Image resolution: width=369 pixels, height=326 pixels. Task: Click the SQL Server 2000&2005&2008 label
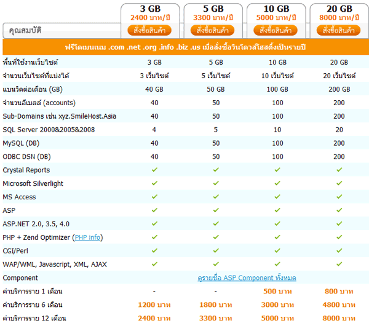(x=49, y=130)
